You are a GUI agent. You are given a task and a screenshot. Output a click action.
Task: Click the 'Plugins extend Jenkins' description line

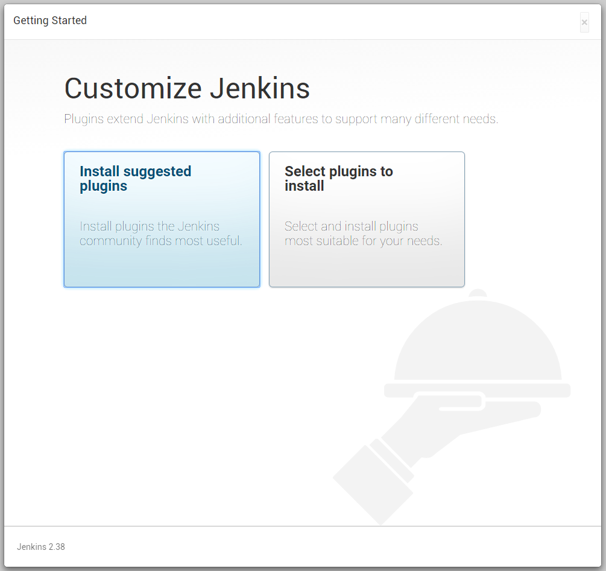point(281,119)
